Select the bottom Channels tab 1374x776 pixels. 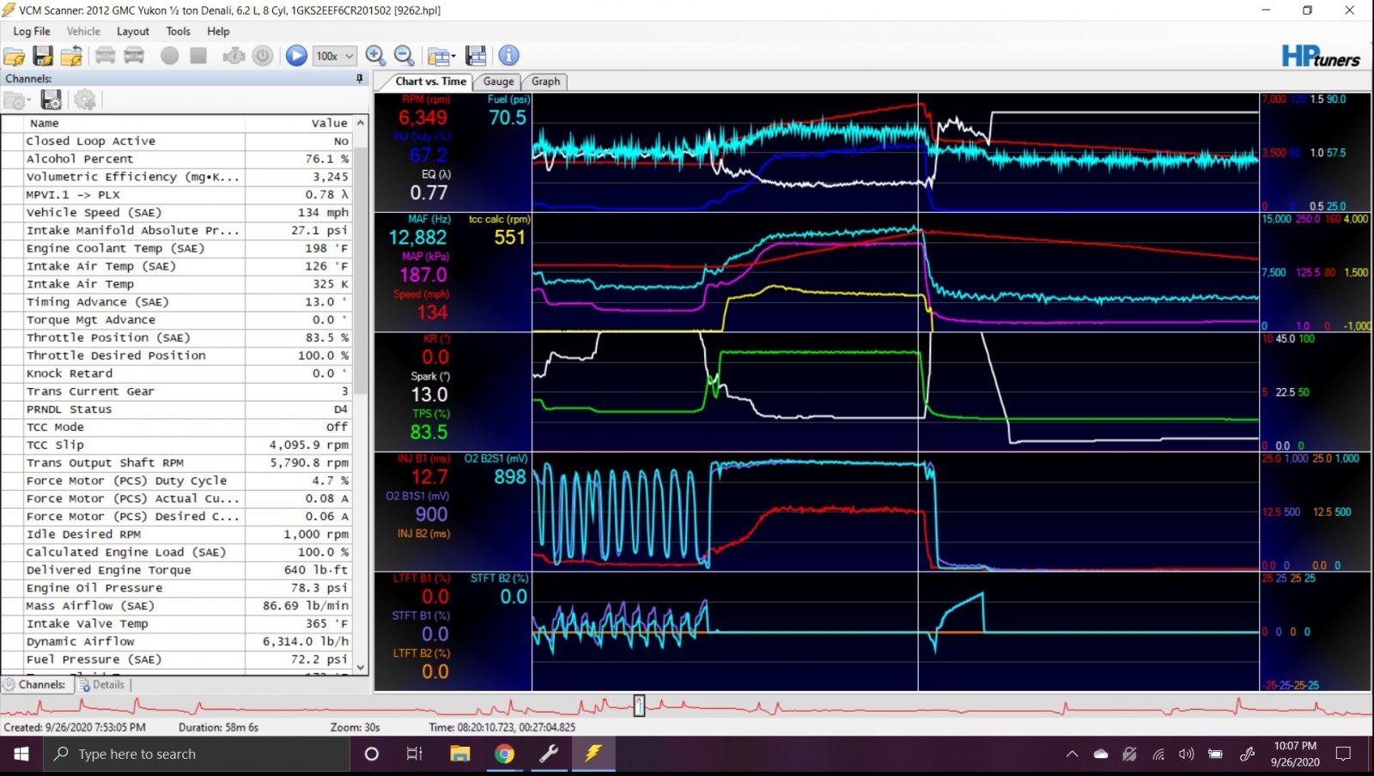click(x=35, y=684)
